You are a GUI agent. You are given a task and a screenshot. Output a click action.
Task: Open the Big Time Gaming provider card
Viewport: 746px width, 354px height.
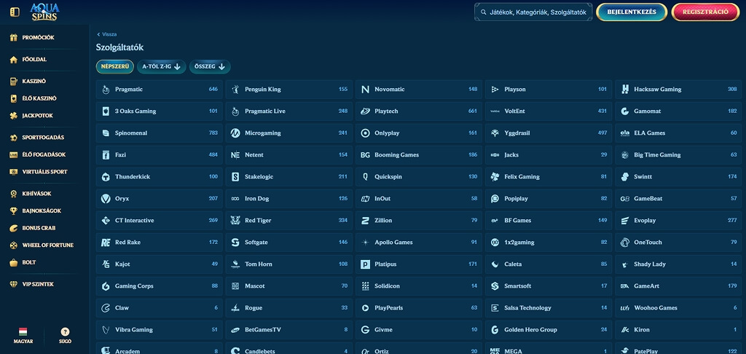pyautogui.click(x=678, y=155)
